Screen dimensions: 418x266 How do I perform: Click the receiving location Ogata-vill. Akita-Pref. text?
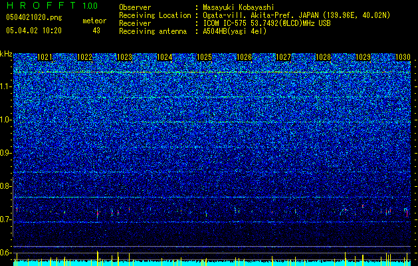[x=296, y=15]
